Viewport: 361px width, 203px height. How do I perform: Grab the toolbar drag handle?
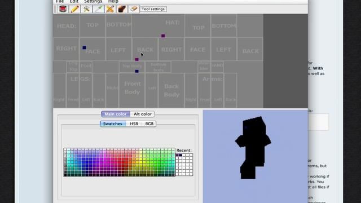[55, 9]
